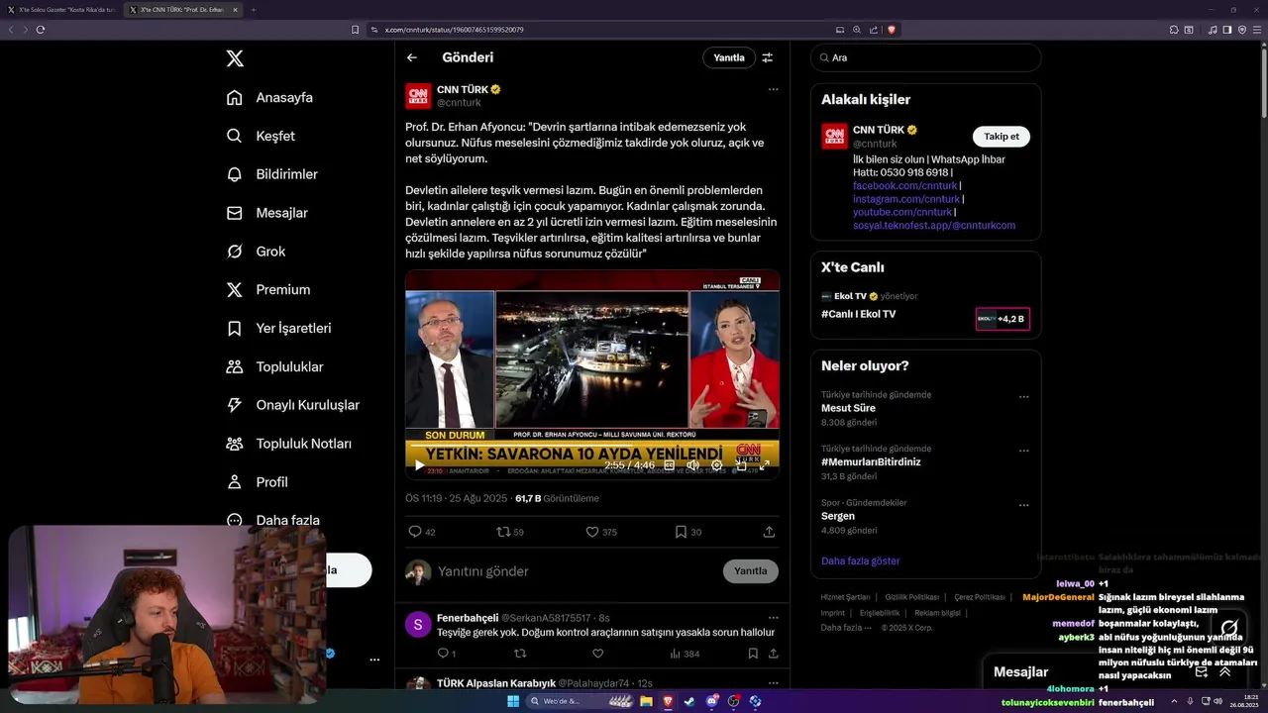Bookmark the post with 30 bookmarks
Viewport: 1268px width, 713px height.
687,532
